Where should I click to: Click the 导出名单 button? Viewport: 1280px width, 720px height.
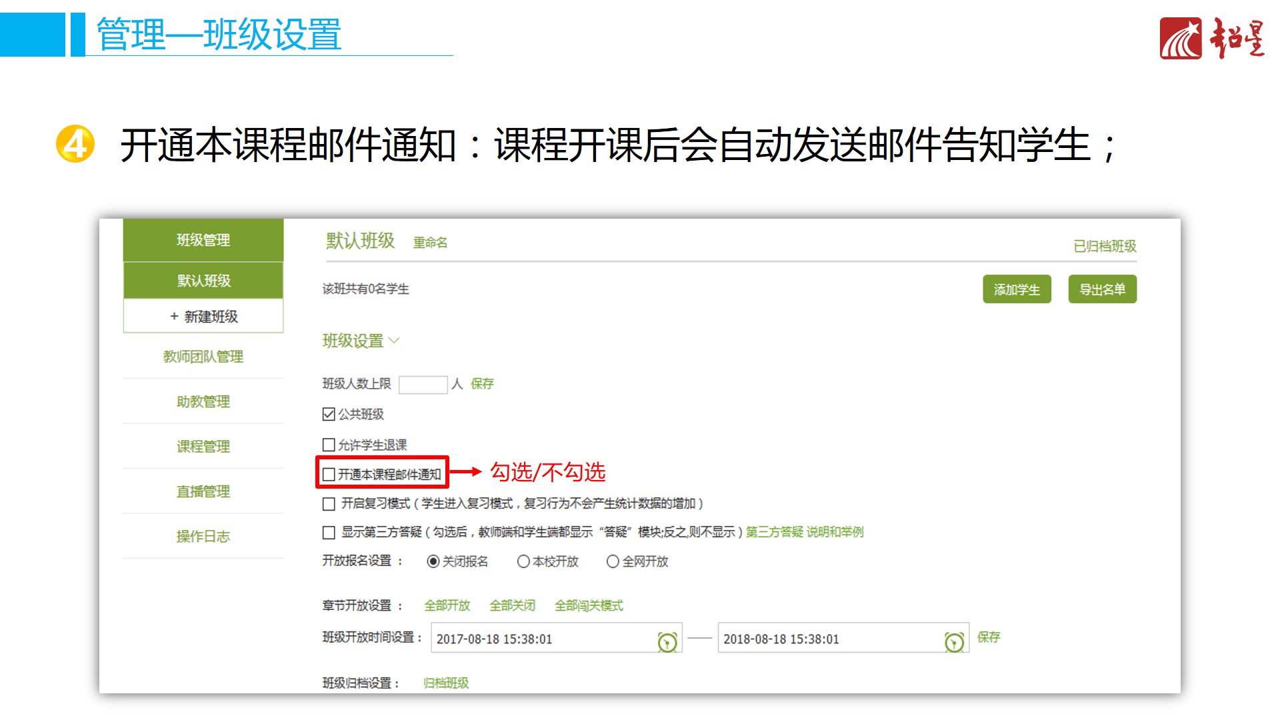tap(1102, 289)
